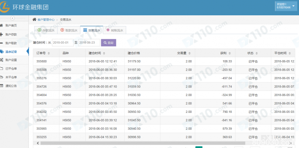
Task: Switch to 取款流水 tab
Action: pos(69,30)
